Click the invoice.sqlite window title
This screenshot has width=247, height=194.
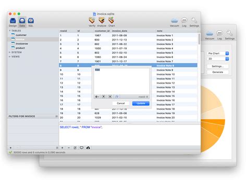pyautogui.click(x=106, y=14)
